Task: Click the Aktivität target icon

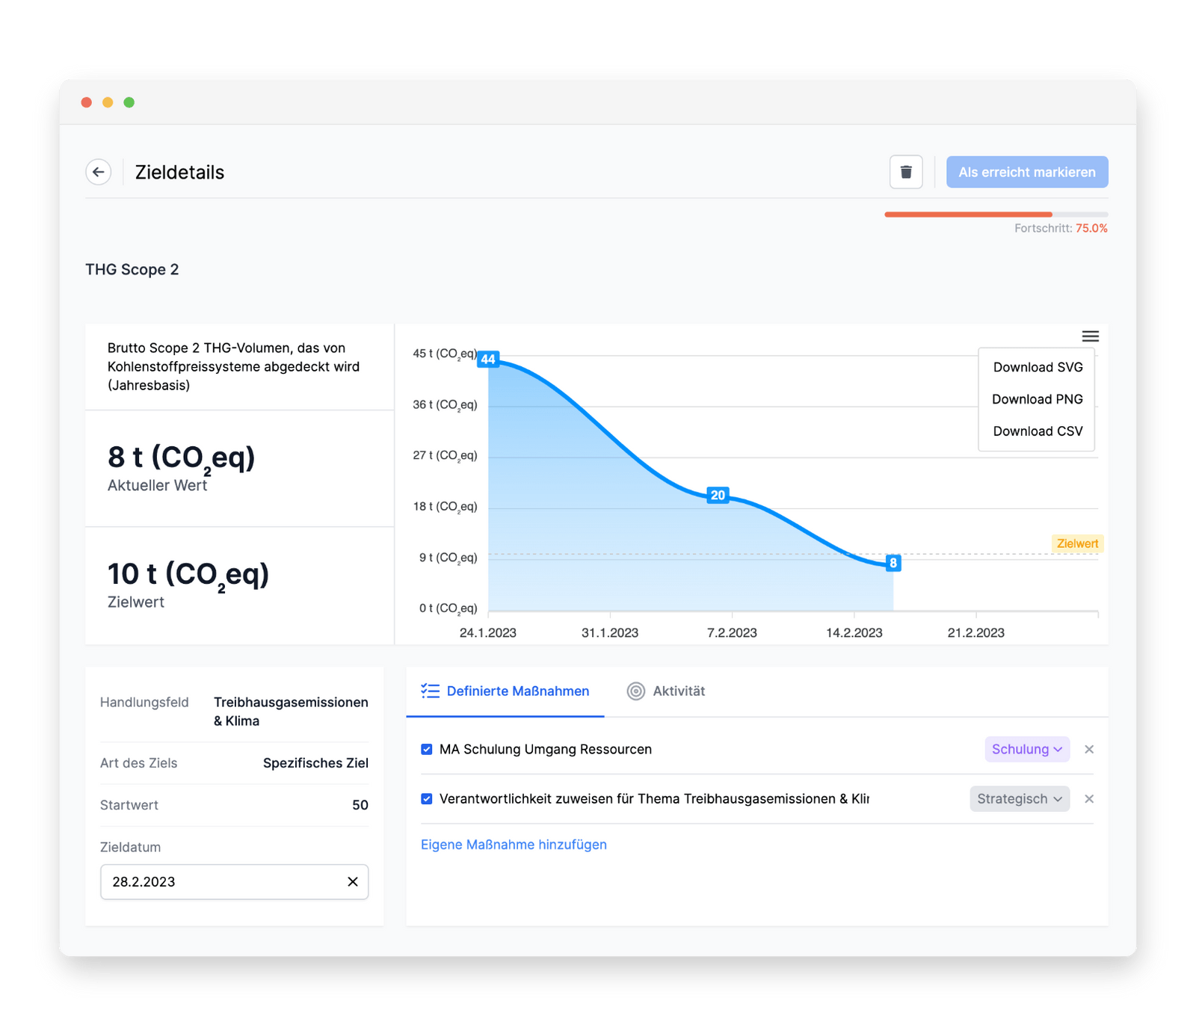Action: pyautogui.click(x=635, y=691)
